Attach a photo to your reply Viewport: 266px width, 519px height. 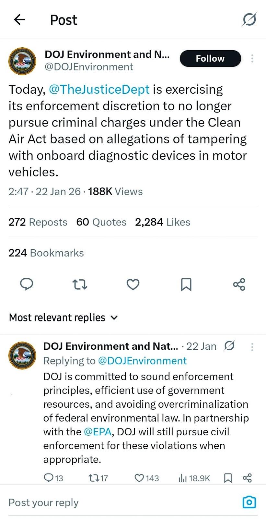[x=249, y=502]
